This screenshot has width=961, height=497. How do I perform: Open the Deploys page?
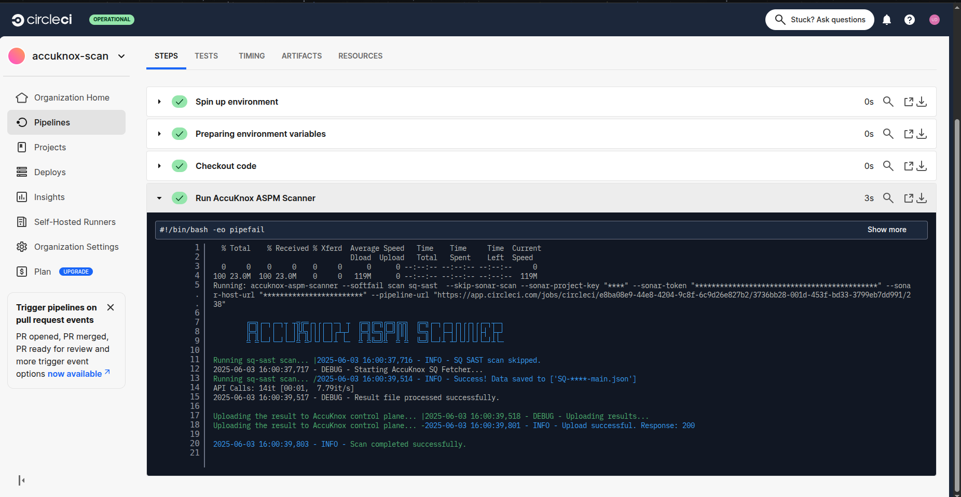[66, 172]
